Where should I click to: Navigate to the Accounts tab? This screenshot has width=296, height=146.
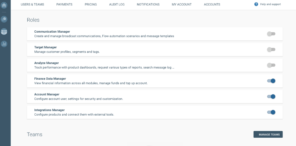click(212, 4)
